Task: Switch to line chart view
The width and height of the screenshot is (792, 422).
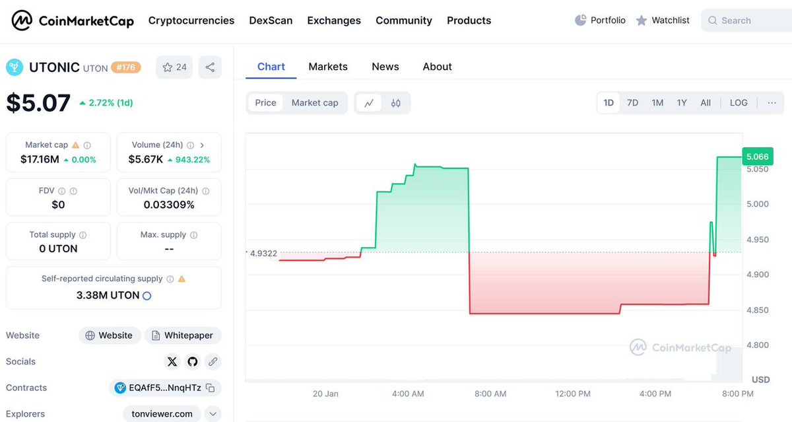Action: pos(369,103)
